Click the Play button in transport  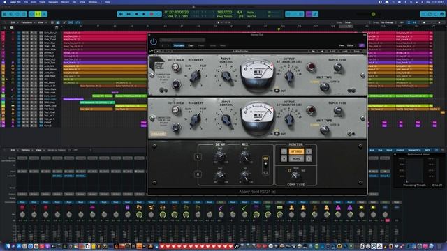point(144,14)
